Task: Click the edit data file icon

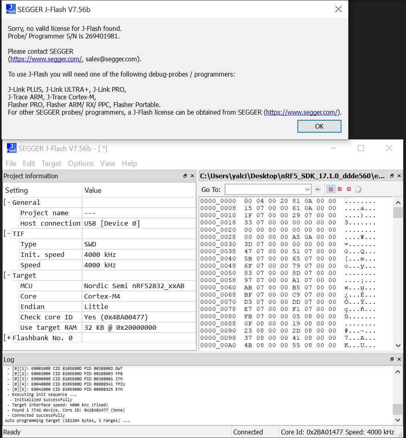Action: [358, 190]
